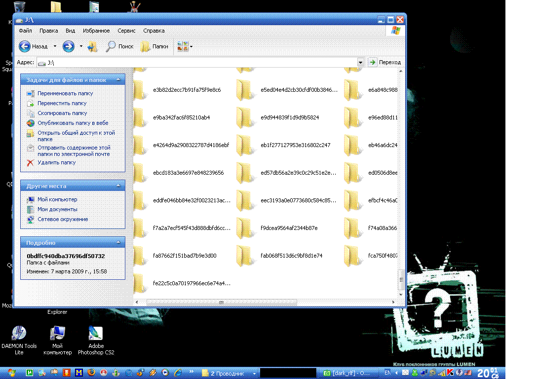
Task: Go up one folder level
Action: pyautogui.click(x=92, y=46)
